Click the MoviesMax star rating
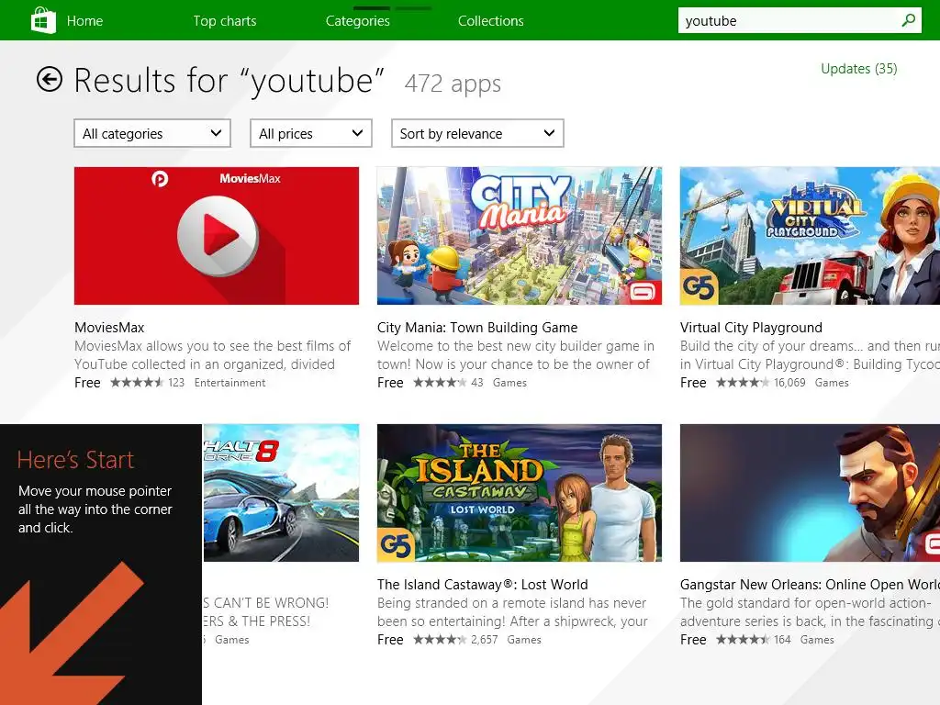Viewport: 940px width, 705px height. click(137, 383)
